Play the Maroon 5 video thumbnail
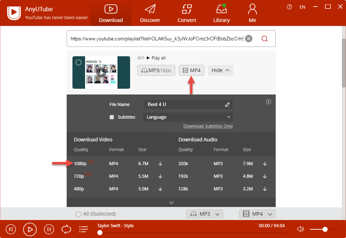 [x=101, y=72]
